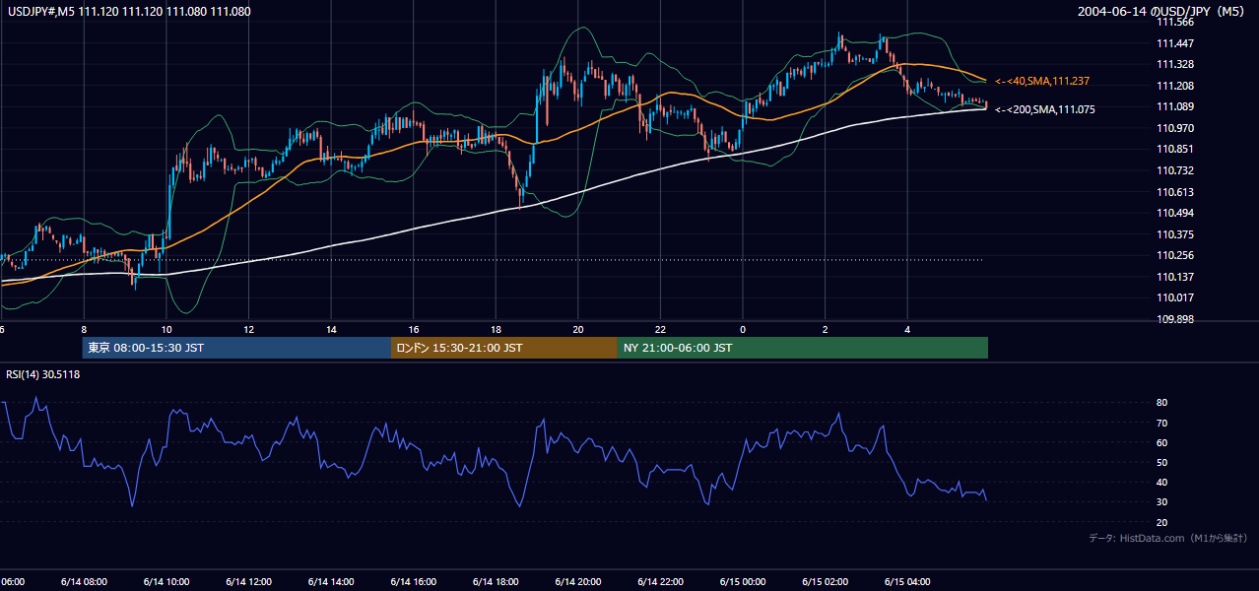Image resolution: width=1259 pixels, height=591 pixels.
Task: Click price axis label 110.375
Action: coord(1175,234)
